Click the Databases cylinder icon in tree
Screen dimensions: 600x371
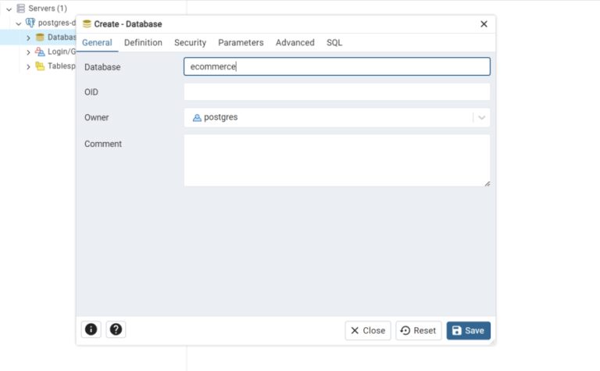coord(40,37)
